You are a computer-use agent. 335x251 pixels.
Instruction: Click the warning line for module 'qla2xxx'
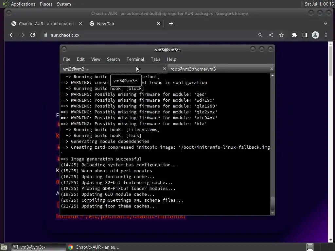tap(139, 112)
